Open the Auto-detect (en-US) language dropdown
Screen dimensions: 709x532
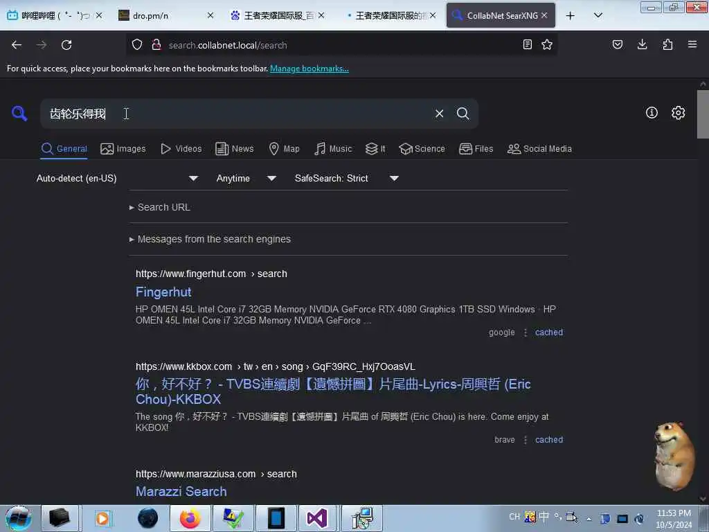point(117,178)
